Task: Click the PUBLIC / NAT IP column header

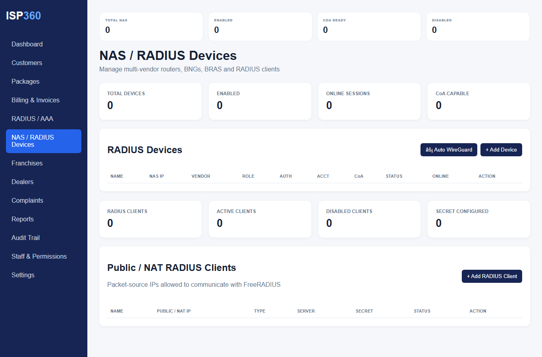Action: pyautogui.click(x=174, y=311)
